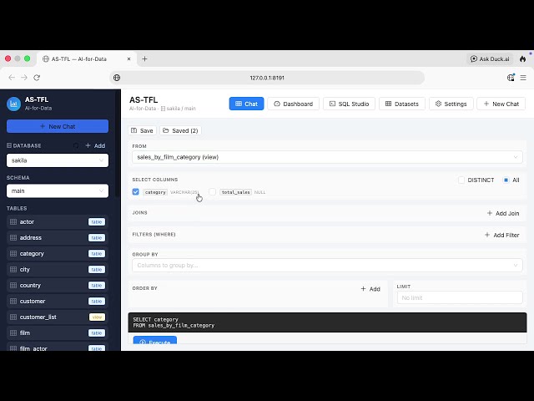Click the fire icon in browser toolbar

tap(522, 59)
